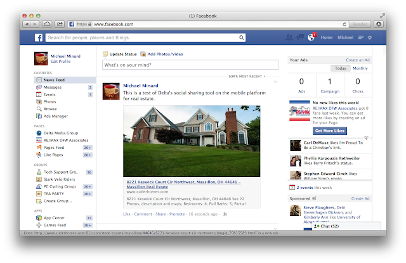Open Steve Flaughers sponsored name
Viewport: 406px width, 263px height.
tap(318, 207)
